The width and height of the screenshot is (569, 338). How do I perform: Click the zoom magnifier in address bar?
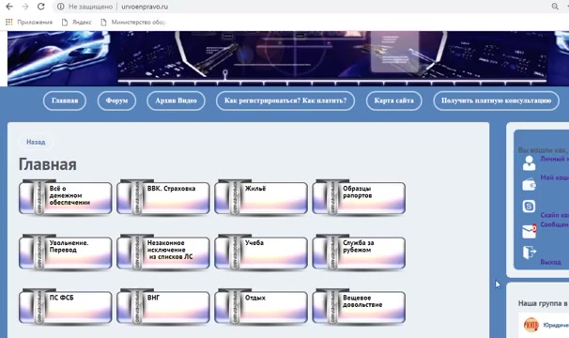pos(555,7)
